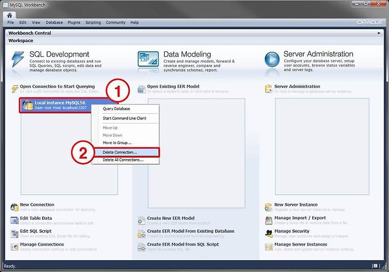Click Open Connection to Start Querying link
Screen dimensions: 389x272
(x=57, y=86)
